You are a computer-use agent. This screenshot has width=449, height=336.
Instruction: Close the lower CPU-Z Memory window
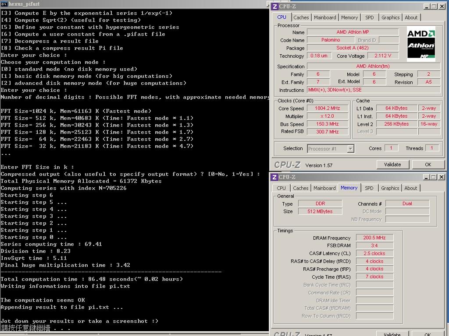[x=441, y=177]
